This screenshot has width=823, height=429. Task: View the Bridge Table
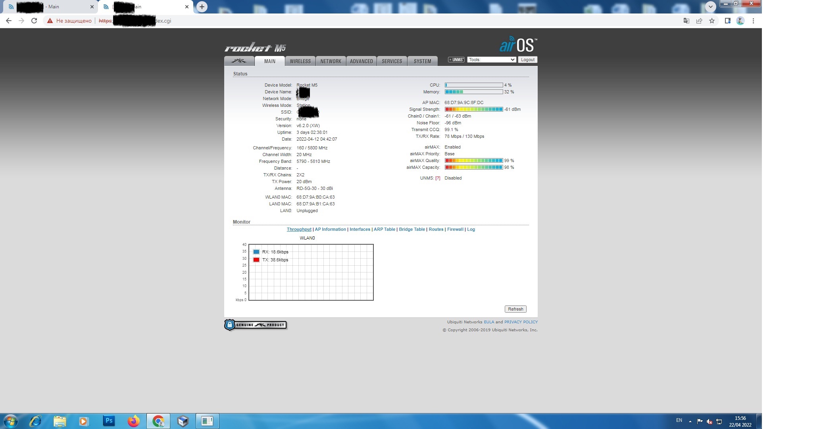coord(412,229)
